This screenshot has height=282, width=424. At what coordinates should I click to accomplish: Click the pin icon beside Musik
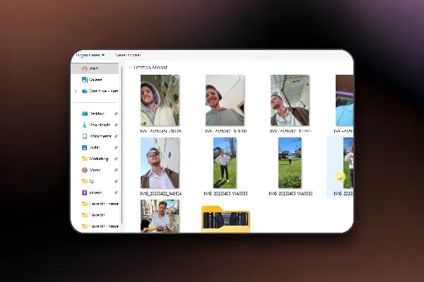(x=116, y=171)
